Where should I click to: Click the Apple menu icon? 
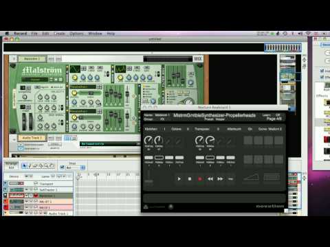click(7, 34)
